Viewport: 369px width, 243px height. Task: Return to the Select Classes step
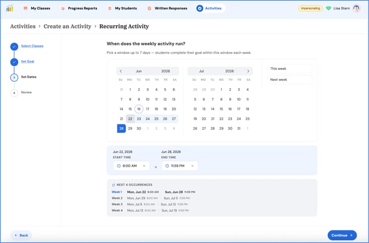[32, 46]
